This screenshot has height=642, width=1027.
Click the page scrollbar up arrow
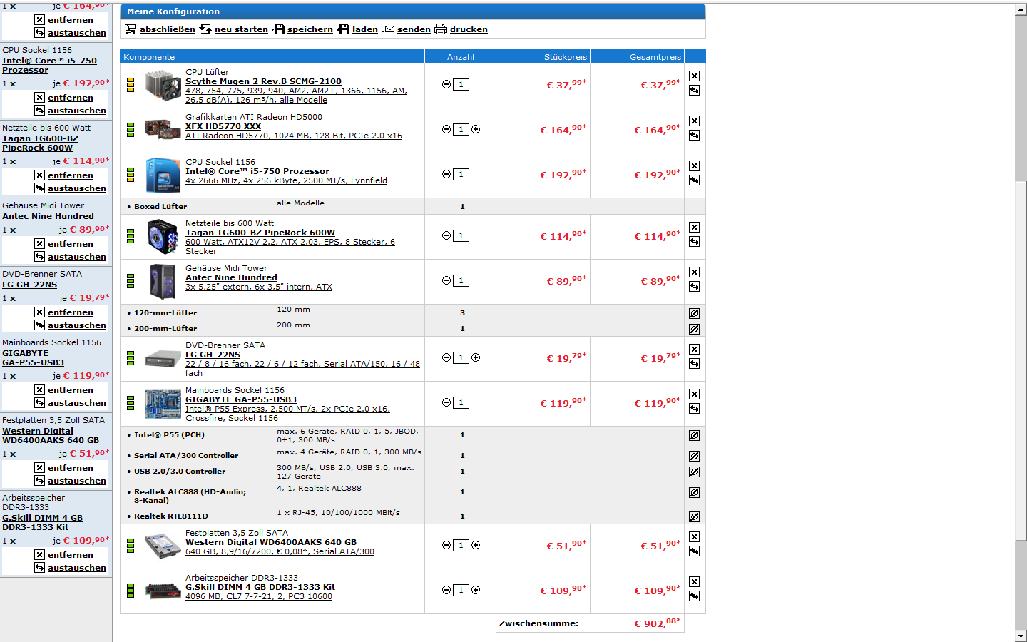coord(1021,9)
